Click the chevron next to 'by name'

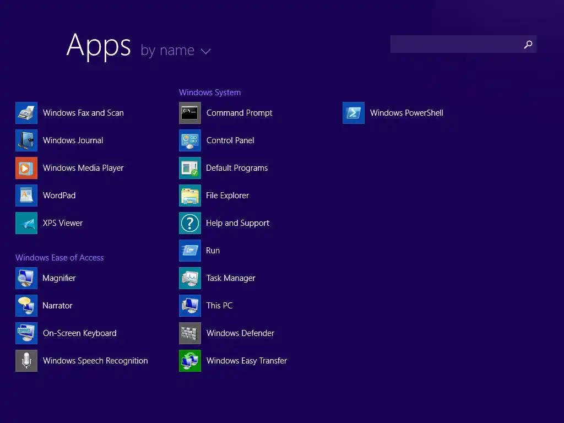pyautogui.click(x=206, y=52)
